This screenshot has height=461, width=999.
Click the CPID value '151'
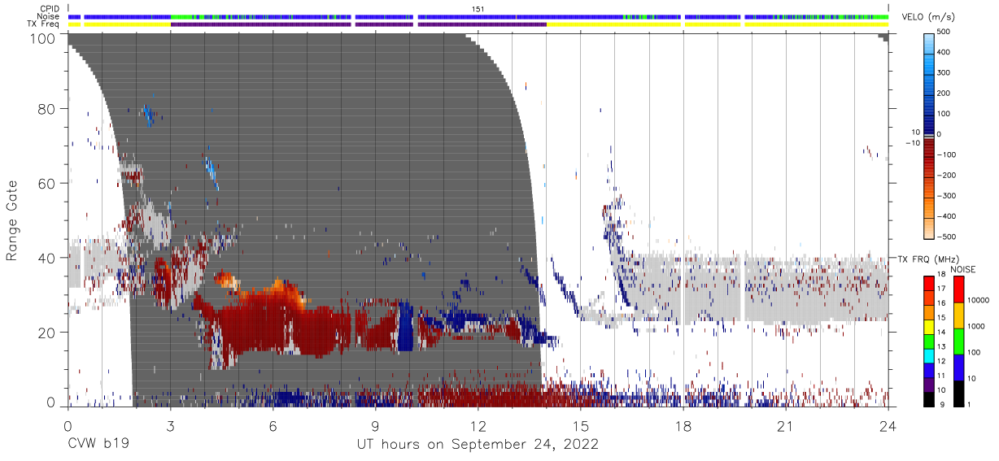coord(478,9)
